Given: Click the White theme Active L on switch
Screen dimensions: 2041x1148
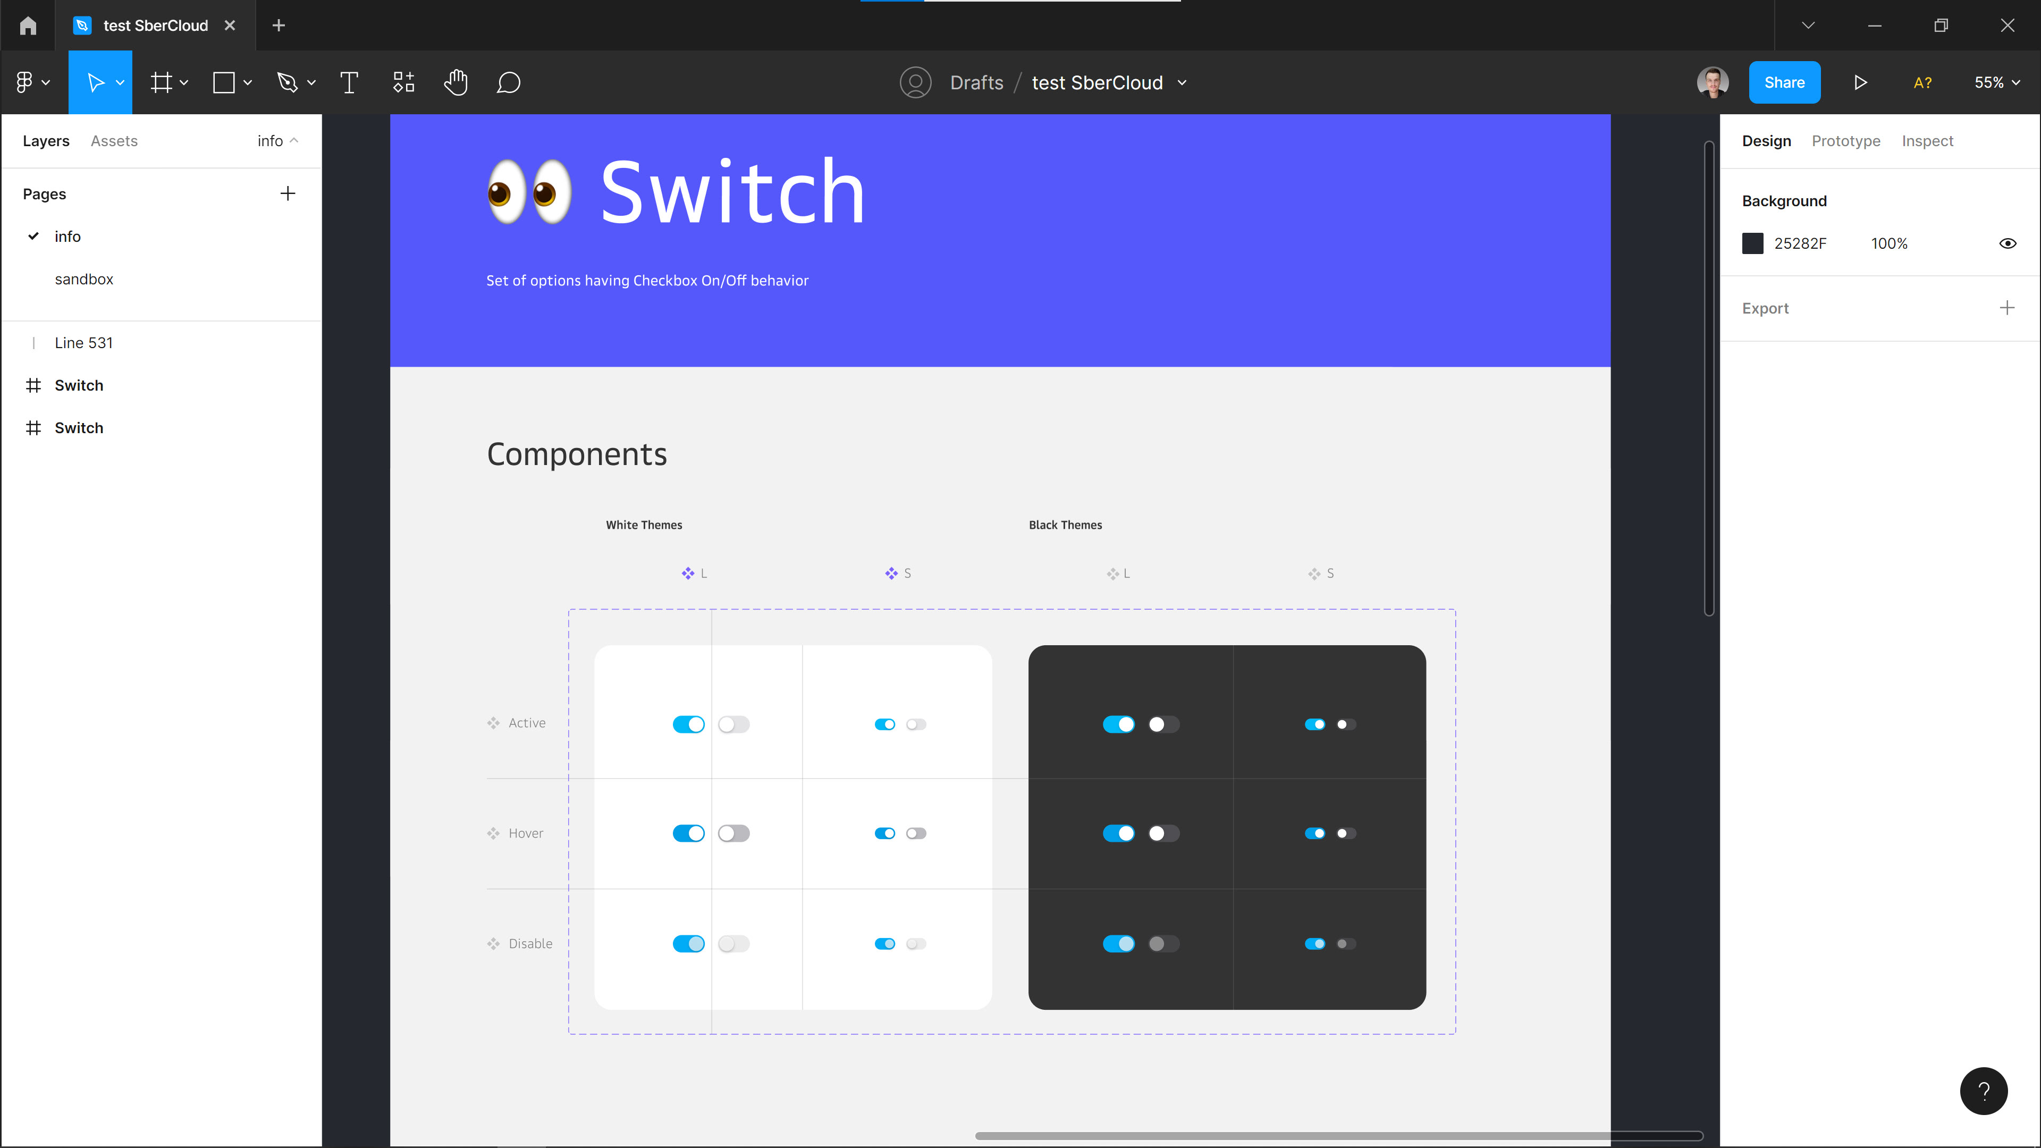Looking at the screenshot, I should coord(688,724).
